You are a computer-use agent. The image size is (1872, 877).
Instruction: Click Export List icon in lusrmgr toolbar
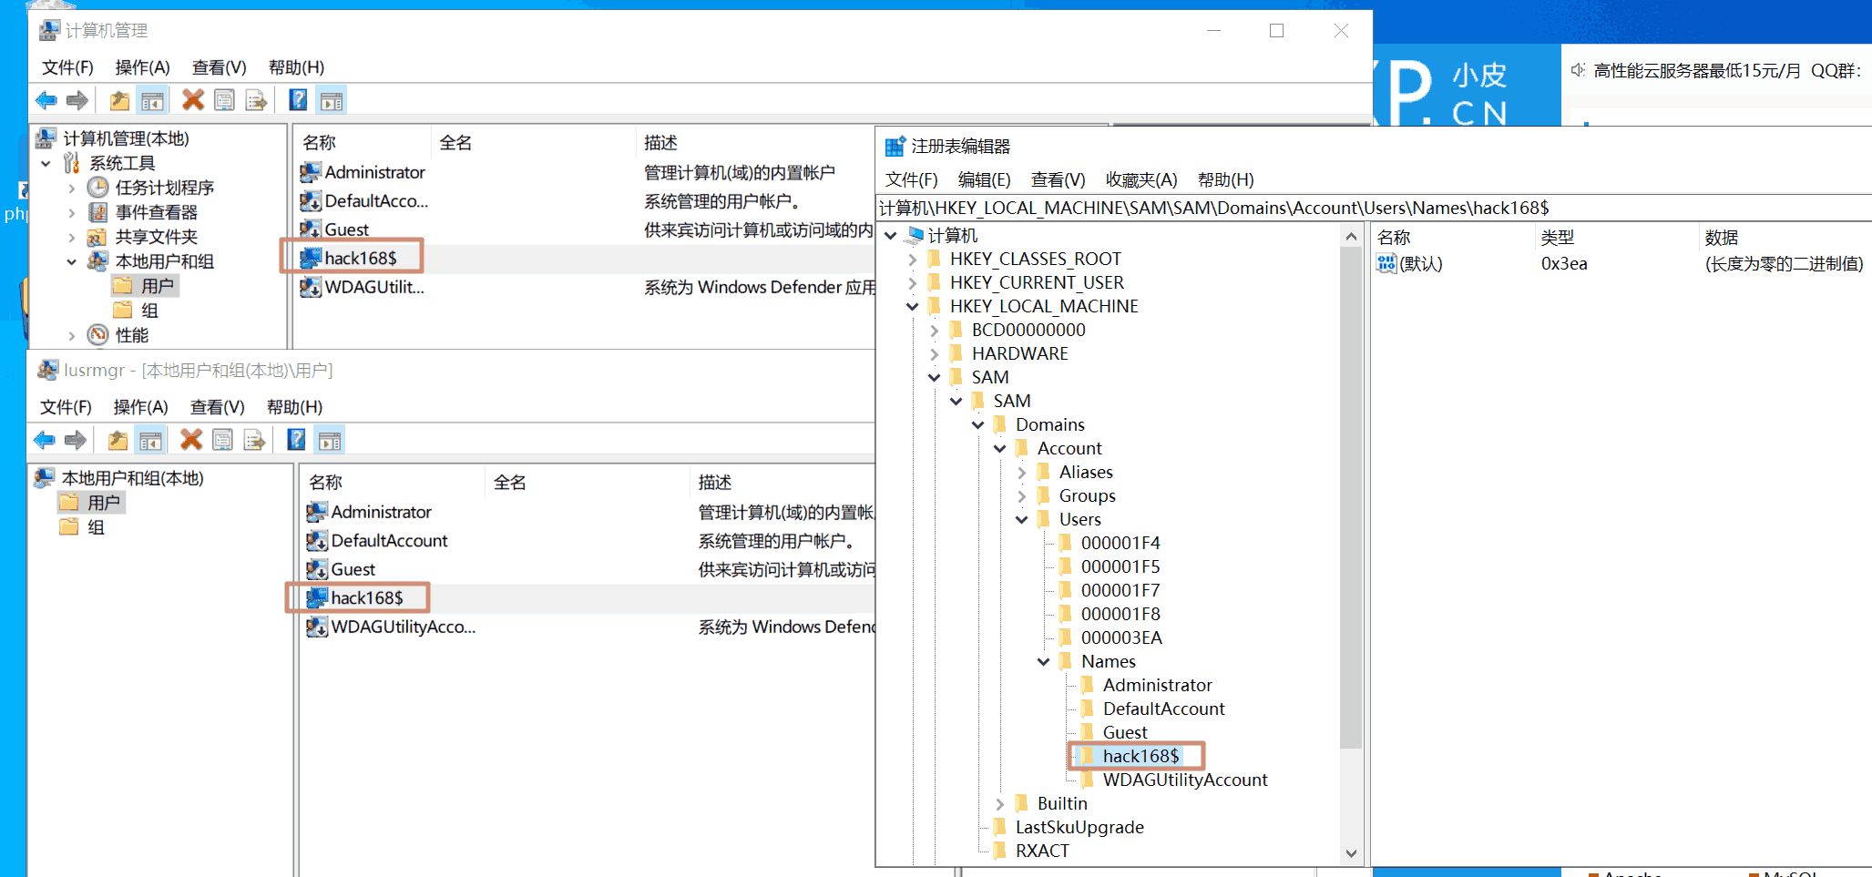pyautogui.click(x=254, y=441)
